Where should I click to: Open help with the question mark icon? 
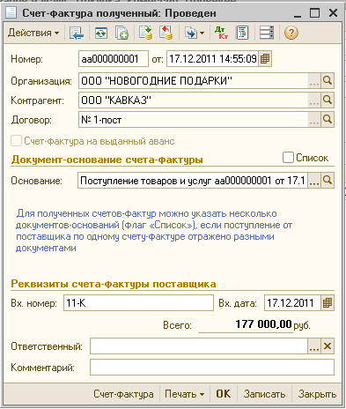pyautogui.click(x=291, y=33)
